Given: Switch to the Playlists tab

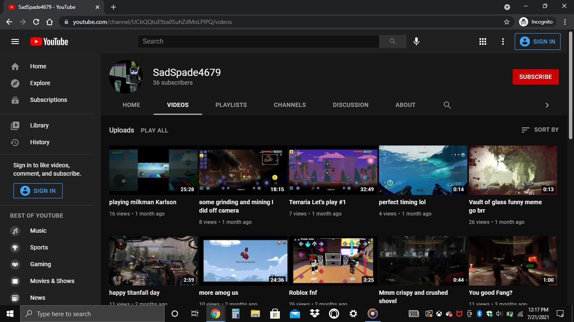Looking at the screenshot, I should pos(231,105).
